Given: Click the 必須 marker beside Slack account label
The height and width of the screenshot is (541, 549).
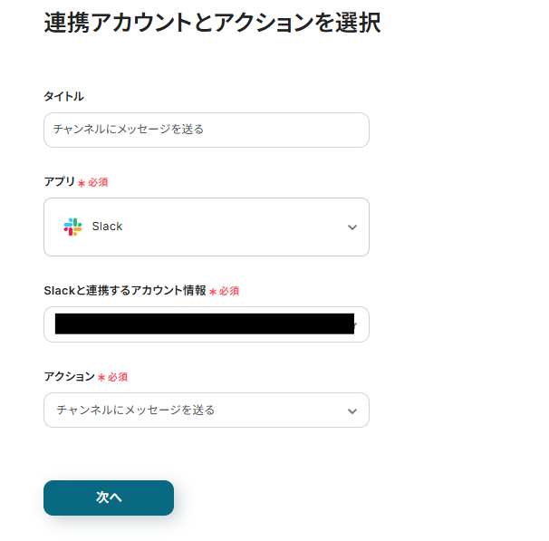Looking at the screenshot, I should pos(225,292).
